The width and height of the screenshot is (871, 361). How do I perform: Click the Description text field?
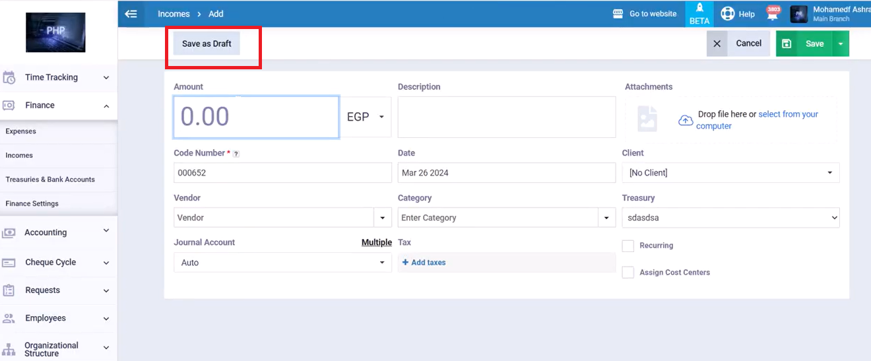[x=506, y=117]
